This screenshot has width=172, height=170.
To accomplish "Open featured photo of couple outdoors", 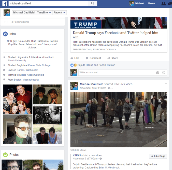I will [x=48, y=134].
